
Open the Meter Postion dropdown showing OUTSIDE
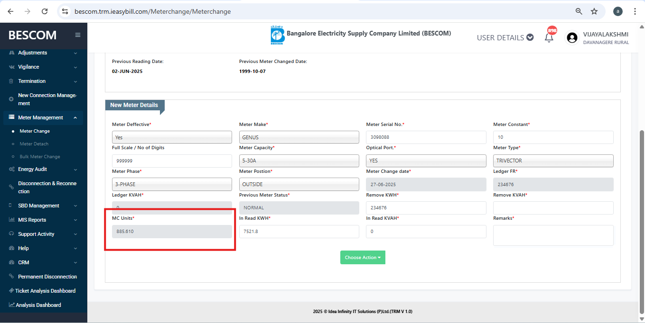point(299,184)
